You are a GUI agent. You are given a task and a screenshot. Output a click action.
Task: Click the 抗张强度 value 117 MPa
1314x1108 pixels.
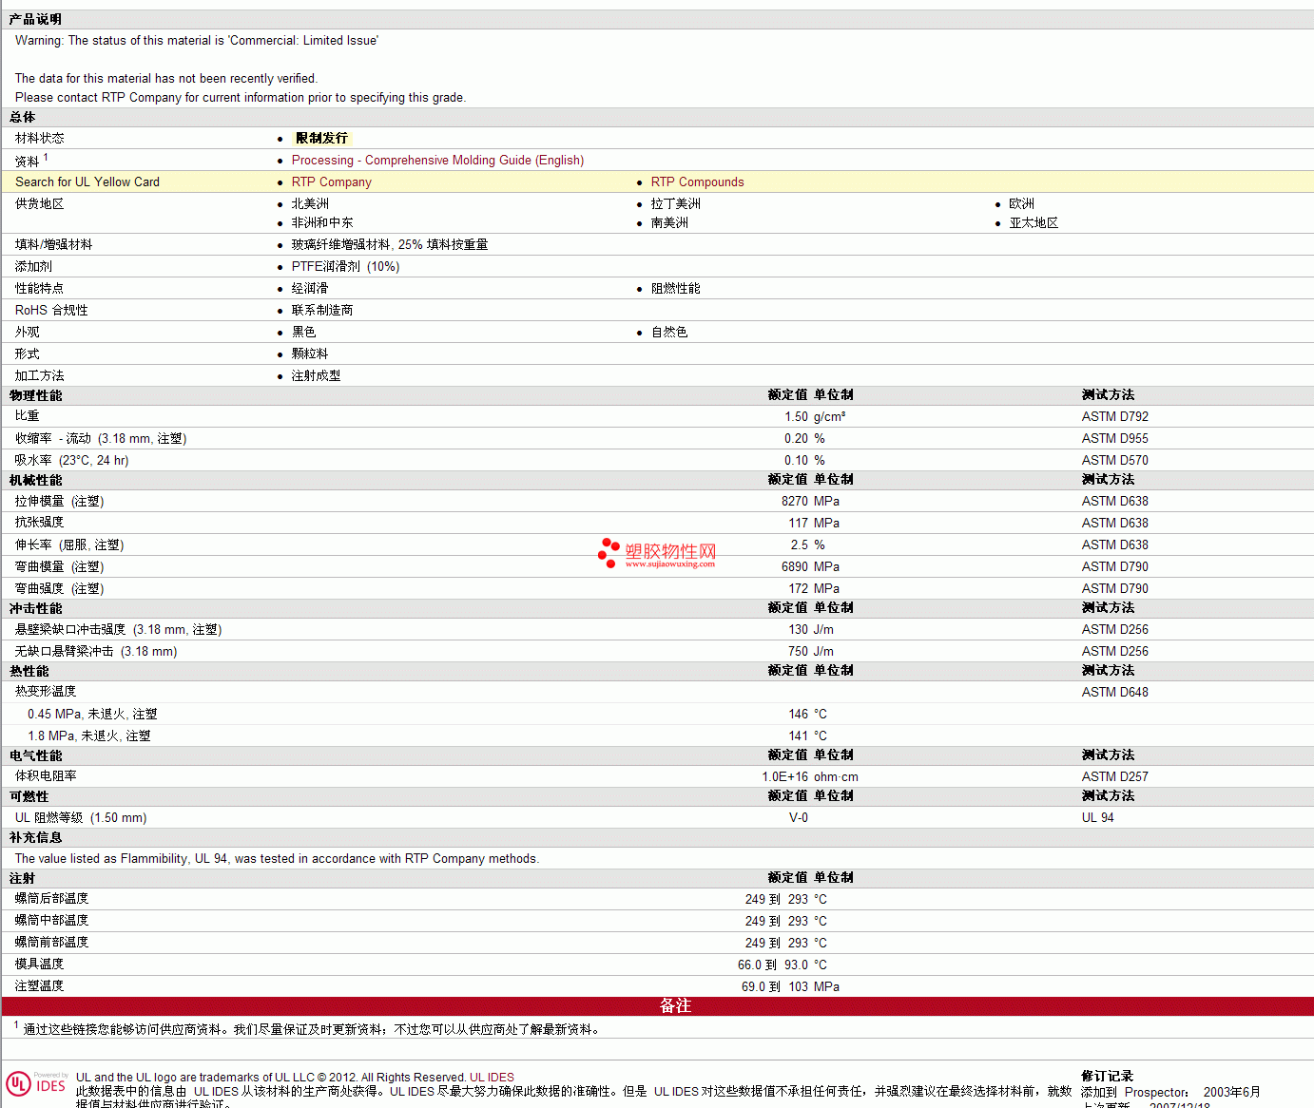pyautogui.click(x=814, y=524)
